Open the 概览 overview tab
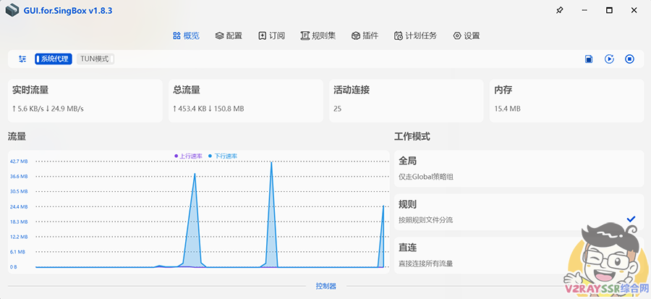Image resolution: width=651 pixels, height=299 pixels. coord(186,35)
